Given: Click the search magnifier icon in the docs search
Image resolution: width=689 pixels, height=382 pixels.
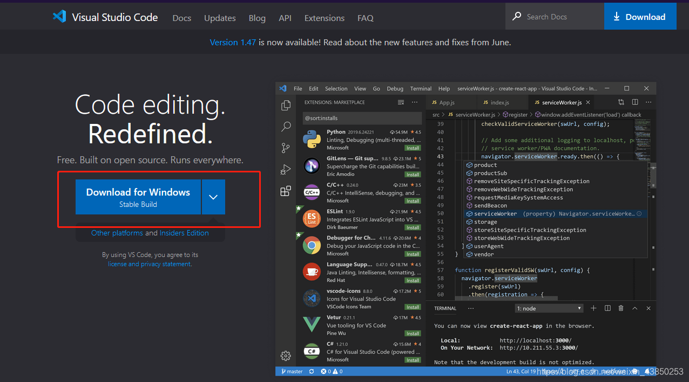Looking at the screenshot, I should click(517, 16).
